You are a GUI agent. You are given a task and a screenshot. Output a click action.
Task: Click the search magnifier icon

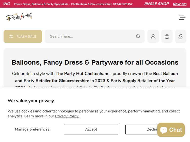pos(138,37)
